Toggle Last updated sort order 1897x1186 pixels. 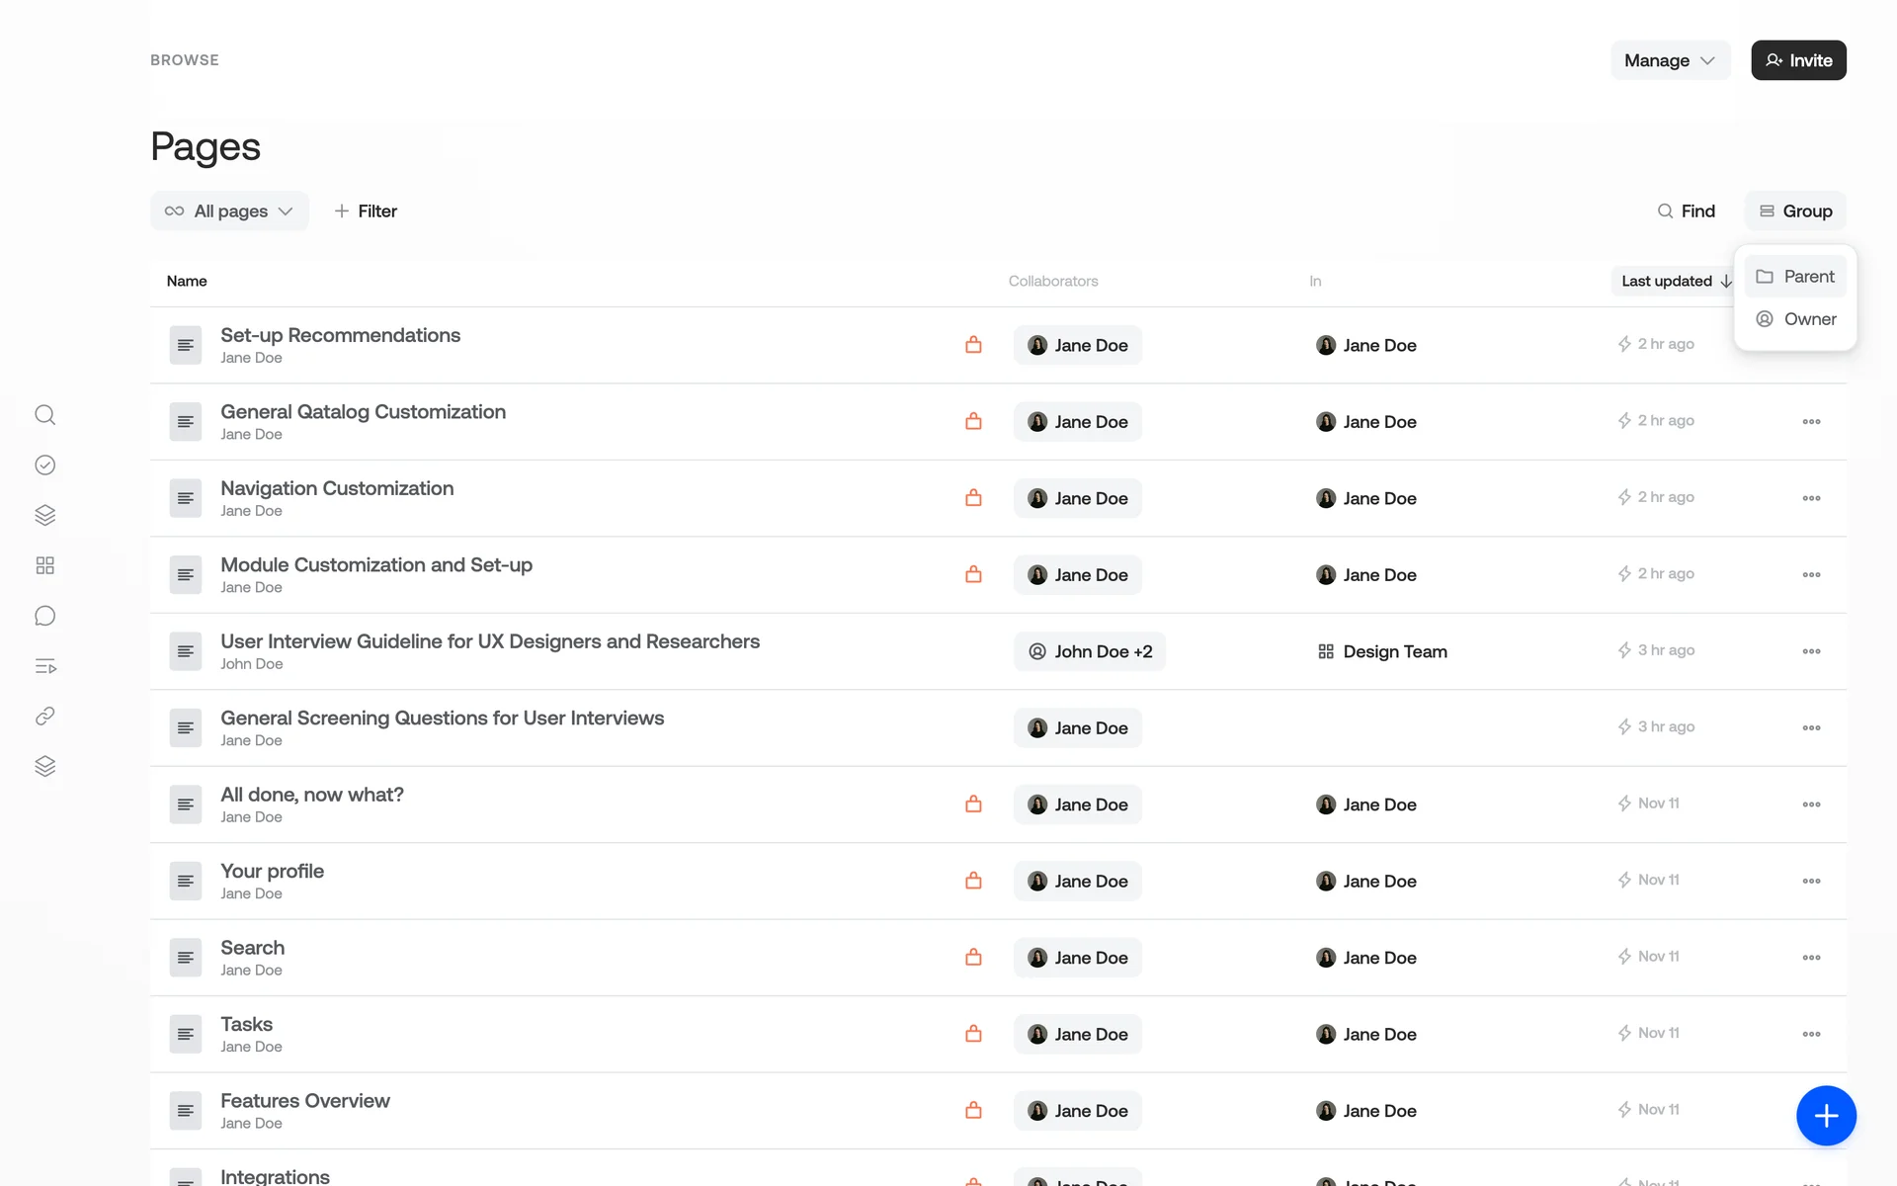[x=1676, y=282]
